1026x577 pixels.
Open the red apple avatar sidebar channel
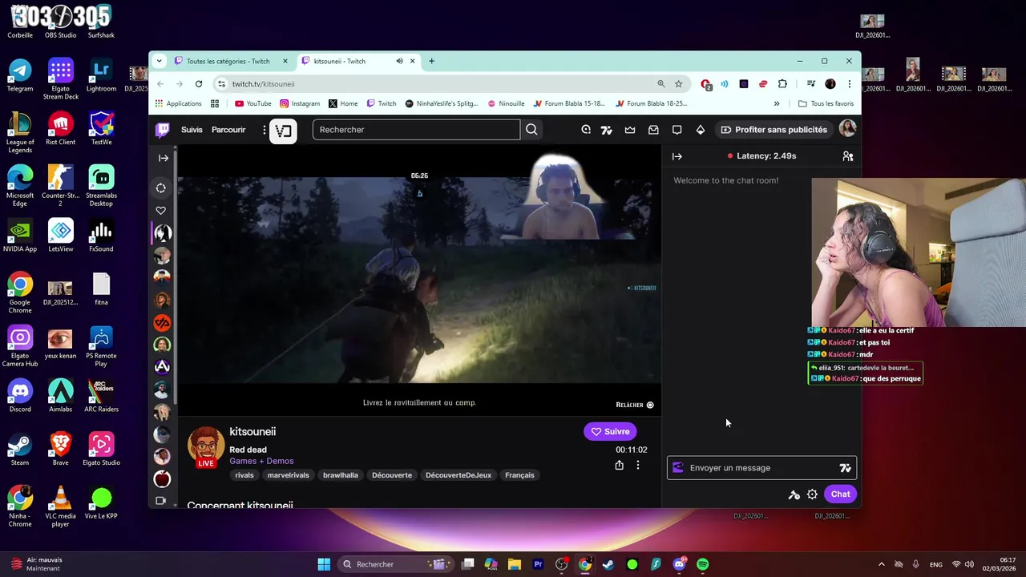click(162, 479)
